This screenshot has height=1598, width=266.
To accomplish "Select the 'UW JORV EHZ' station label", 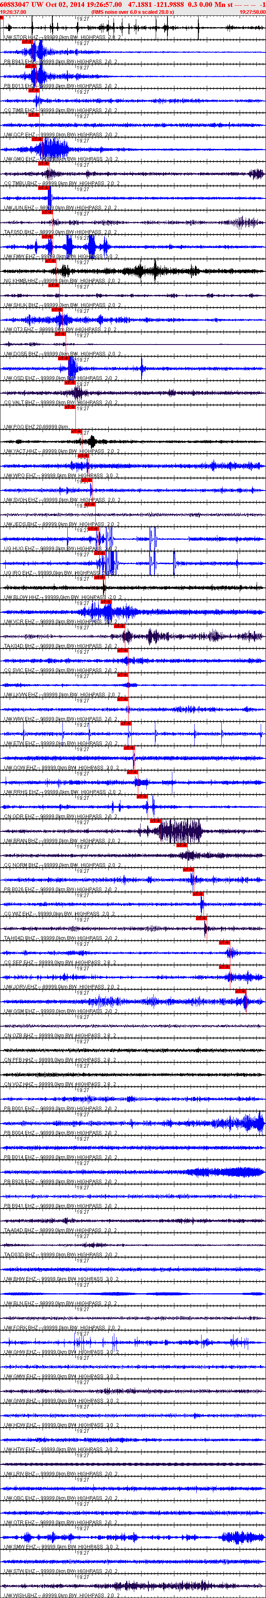I will (21, 987).
